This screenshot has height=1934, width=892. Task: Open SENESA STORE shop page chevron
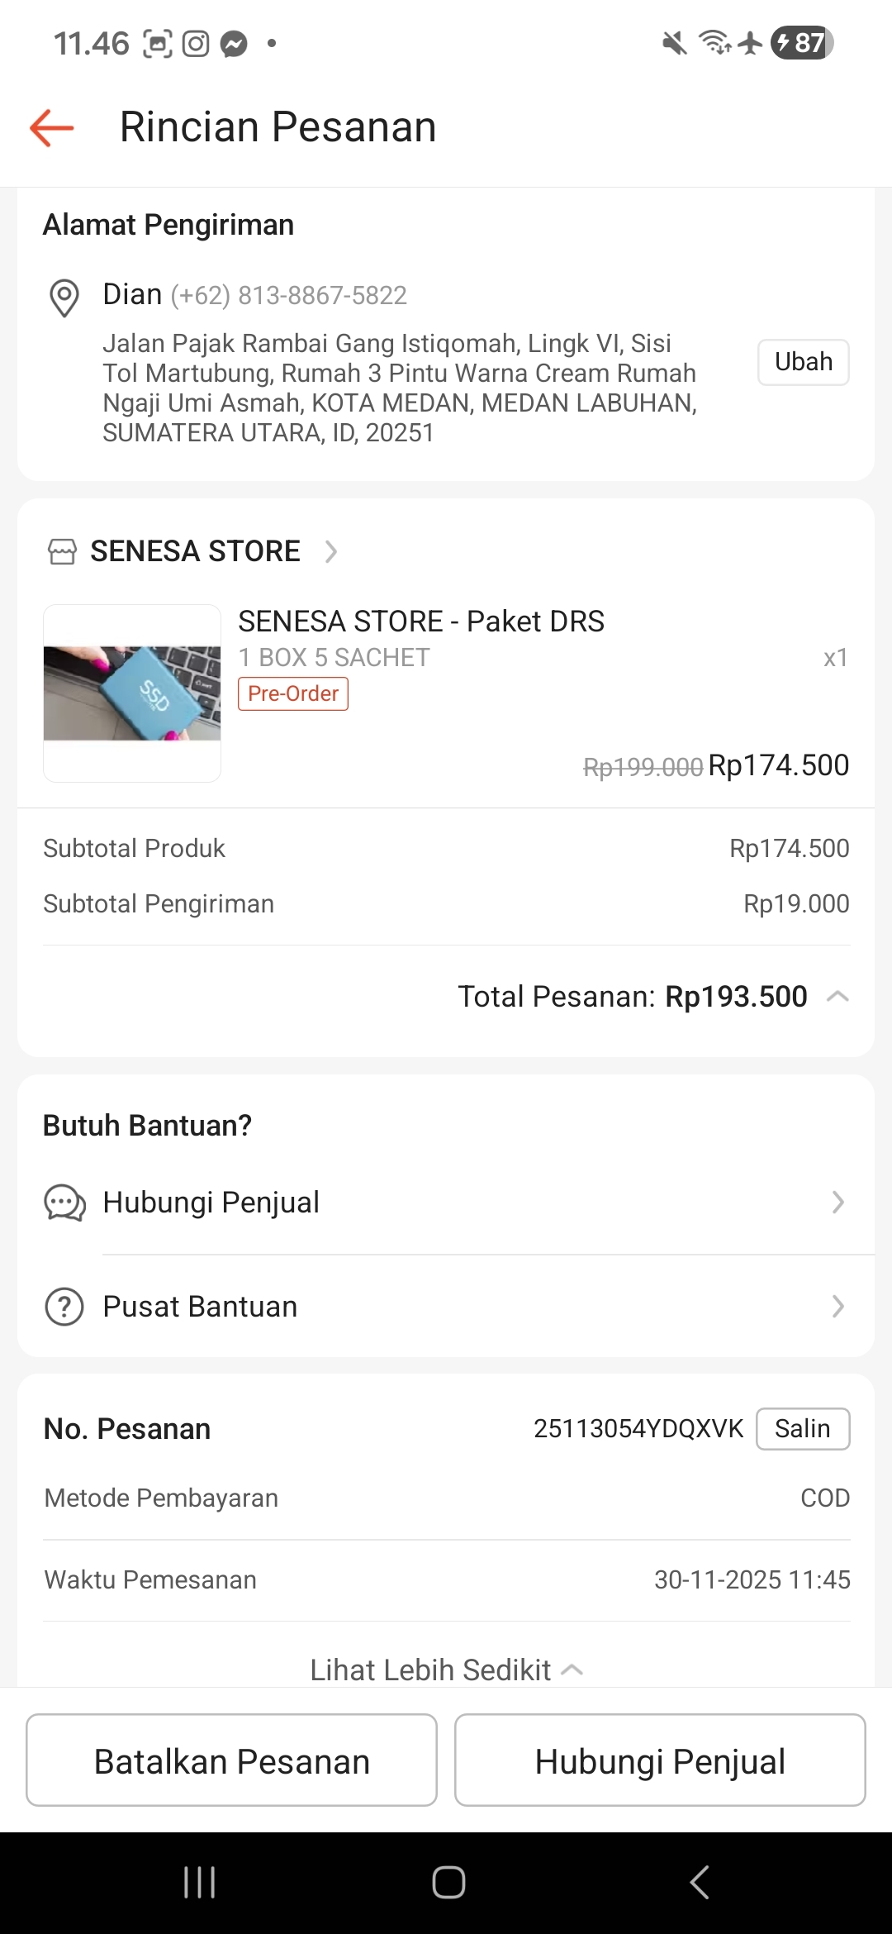[331, 551]
